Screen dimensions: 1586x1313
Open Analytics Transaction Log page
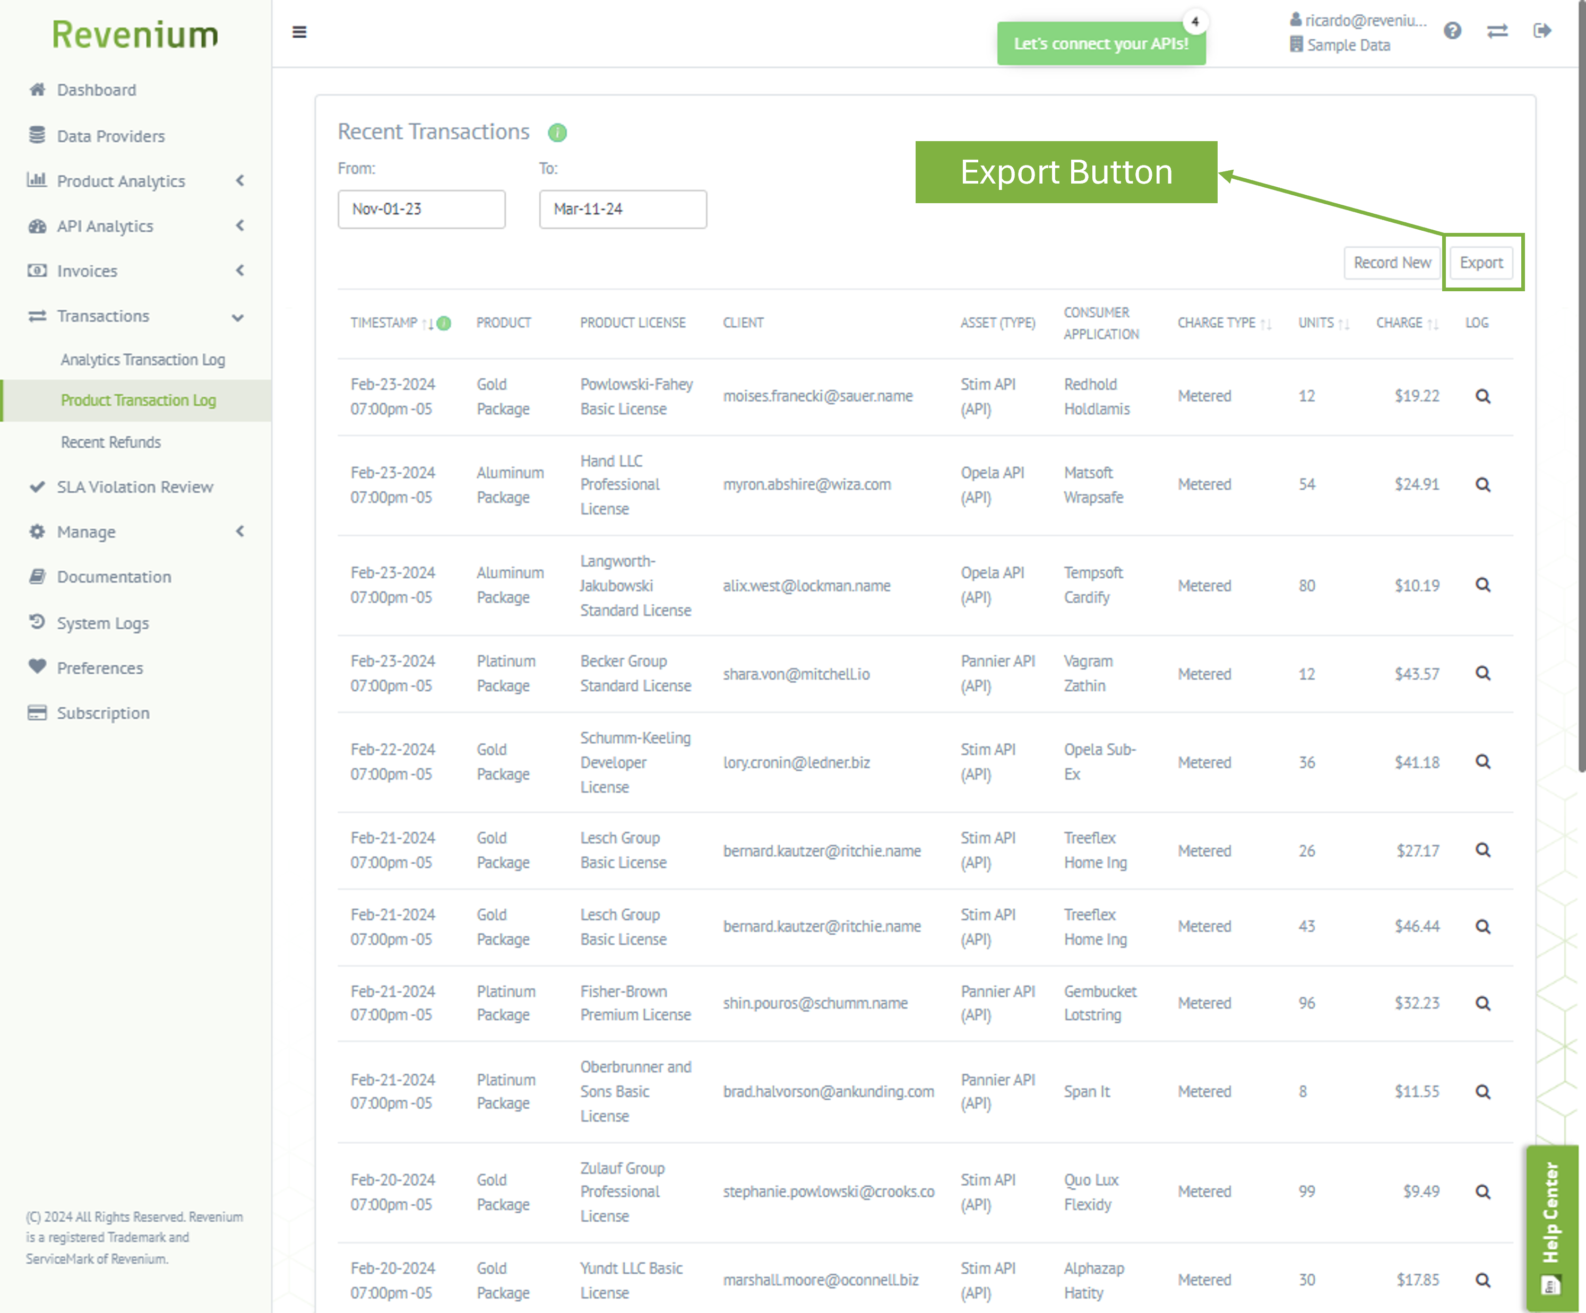[143, 359]
